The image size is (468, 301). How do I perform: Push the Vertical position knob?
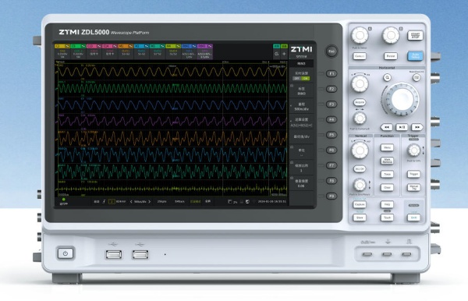(x=360, y=185)
